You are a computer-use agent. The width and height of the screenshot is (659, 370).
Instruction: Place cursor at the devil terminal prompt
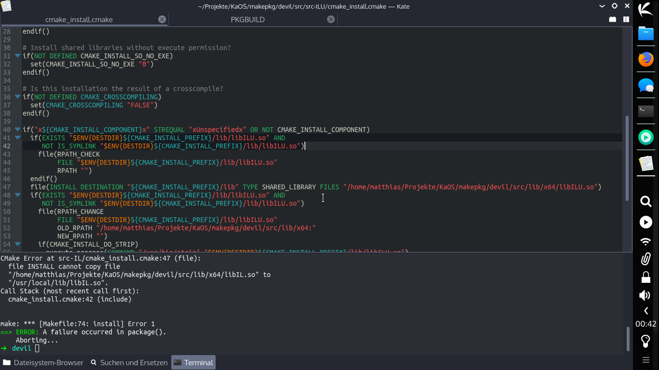tap(37, 348)
